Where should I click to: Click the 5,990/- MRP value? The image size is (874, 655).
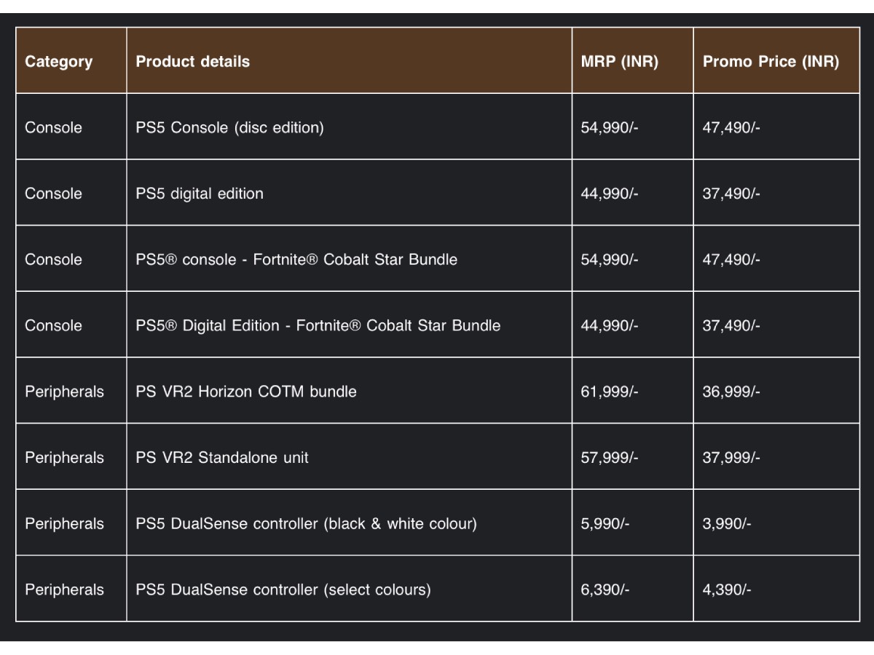tap(605, 524)
